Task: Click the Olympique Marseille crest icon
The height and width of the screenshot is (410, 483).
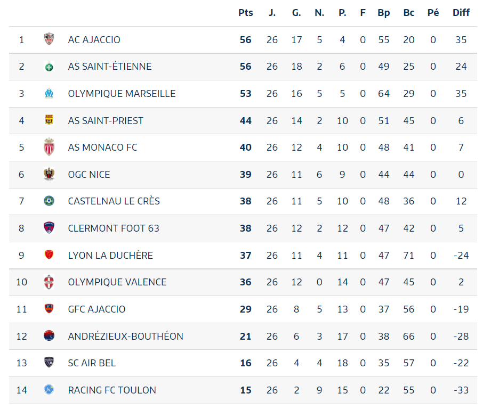Action: tap(49, 94)
